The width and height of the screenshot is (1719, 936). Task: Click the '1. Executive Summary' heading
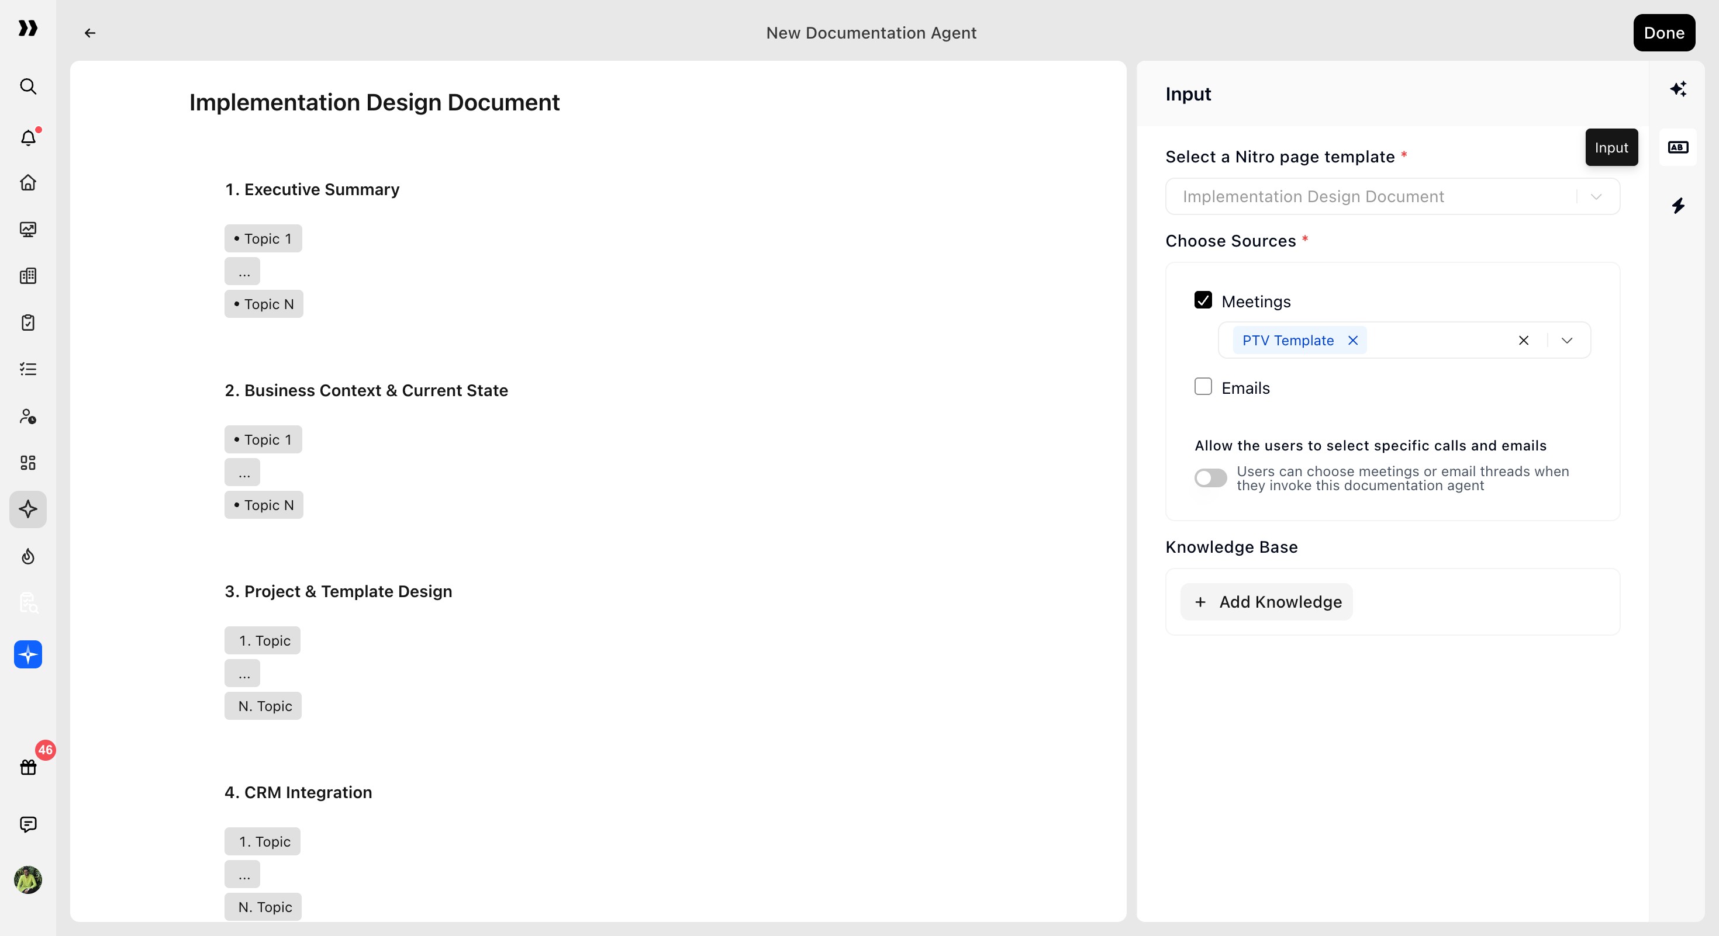pyautogui.click(x=312, y=190)
